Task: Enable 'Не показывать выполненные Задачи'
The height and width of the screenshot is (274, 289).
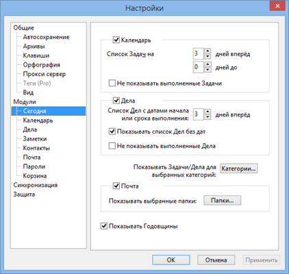Action: click(112, 83)
